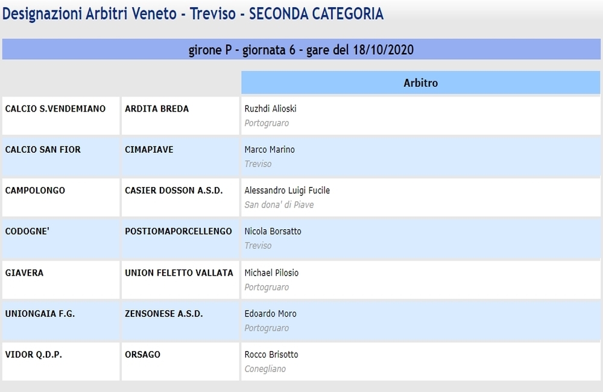Screen dimensions: 603x392
Task: Click the Arbitro column header
Action: coord(420,83)
